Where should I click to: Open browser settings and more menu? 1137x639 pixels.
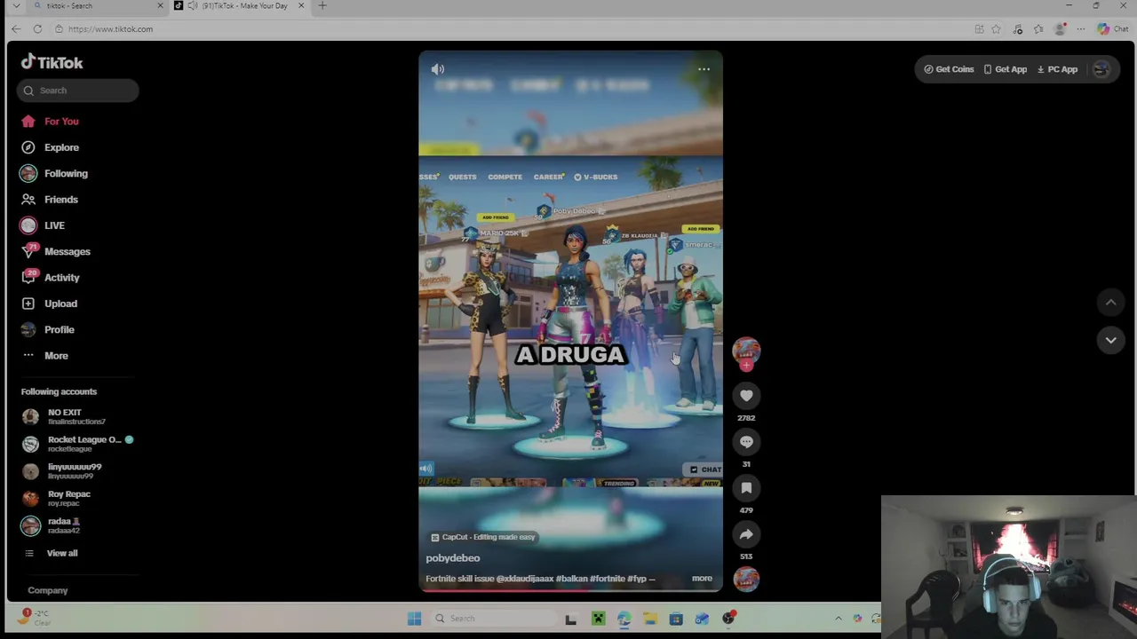(1081, 29)
